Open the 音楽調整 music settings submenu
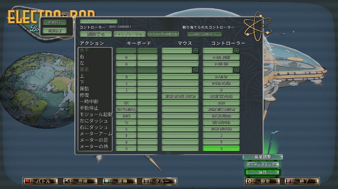338x189 pixels. pos(262,157)
